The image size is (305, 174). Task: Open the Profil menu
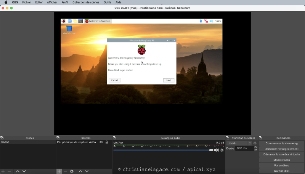(65, 2)
